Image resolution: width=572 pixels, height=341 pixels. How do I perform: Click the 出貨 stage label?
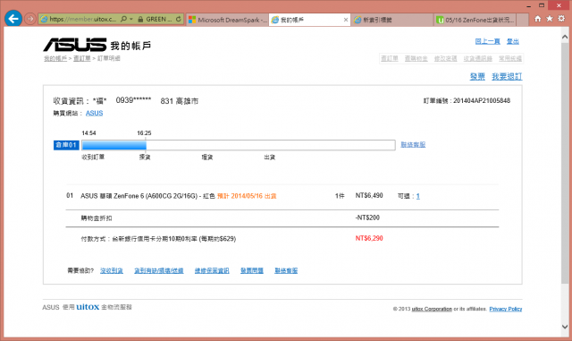pos(270,158)
